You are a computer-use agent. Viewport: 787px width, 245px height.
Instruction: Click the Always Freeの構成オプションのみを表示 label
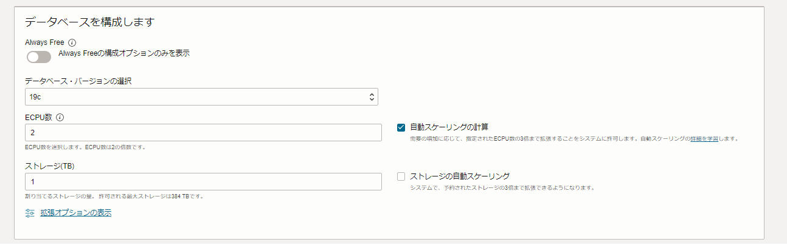click(124, 53)
